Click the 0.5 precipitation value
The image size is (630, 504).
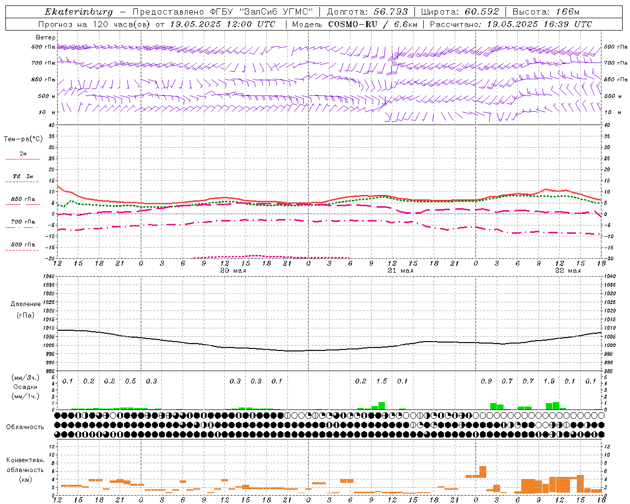[130, 381]
